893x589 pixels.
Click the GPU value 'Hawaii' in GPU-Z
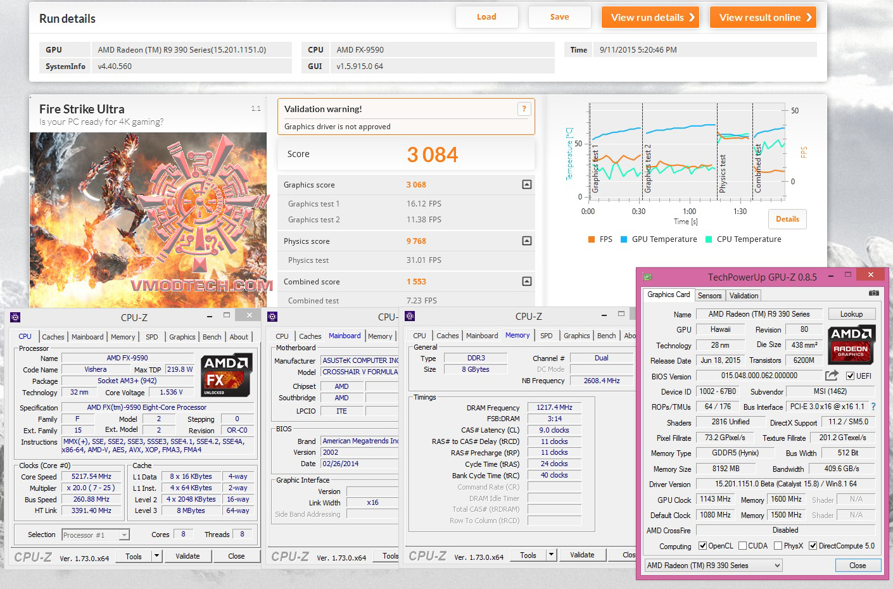click(x=720, y=329)
